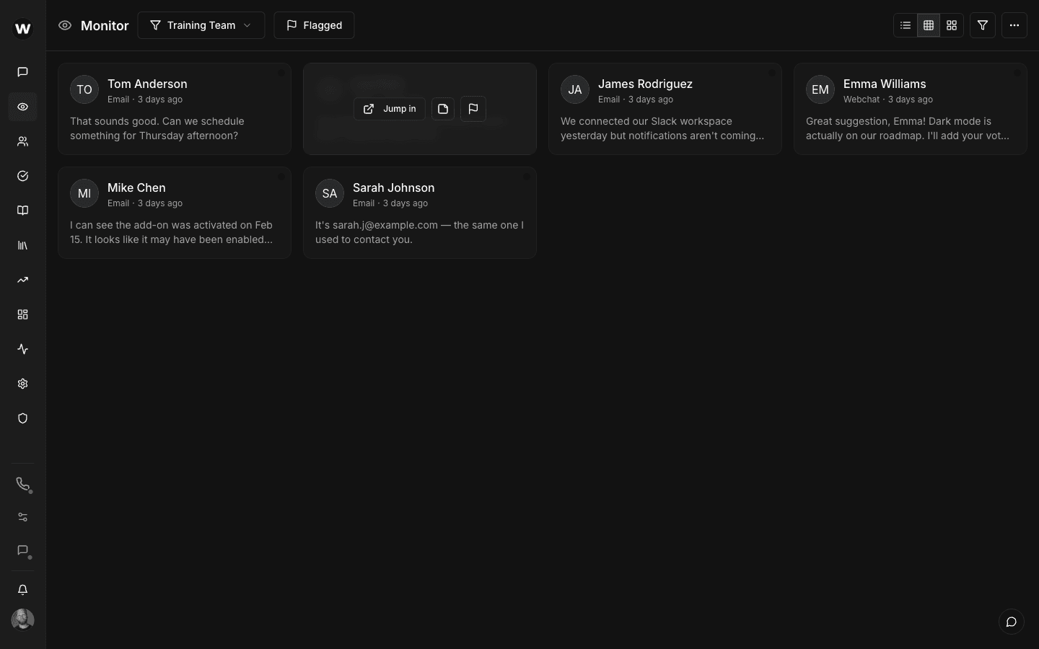Image resolution: width=1039 pixels, height=649 pixels.
Task: Open your profile avatar at bottom left
Action: point(22,620)
